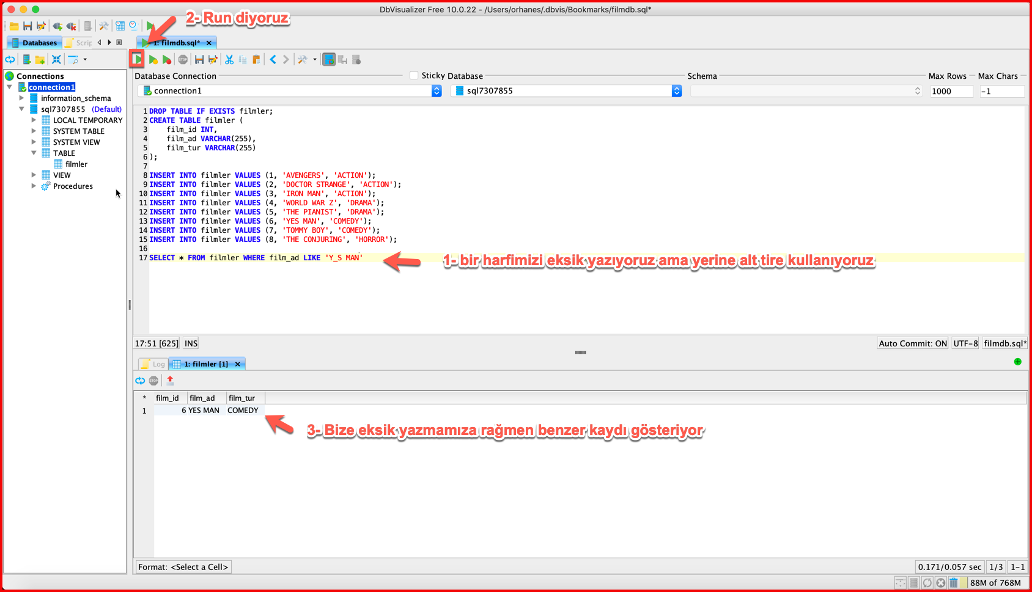Screen dimensions: 1032x592
Task: Click the Disconnect plug icon with the red X
Action: [72, 26]
